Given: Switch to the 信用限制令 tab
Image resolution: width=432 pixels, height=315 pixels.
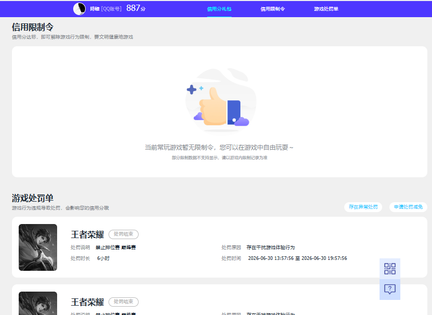Looking at the screenshot, I should point(273,9).
